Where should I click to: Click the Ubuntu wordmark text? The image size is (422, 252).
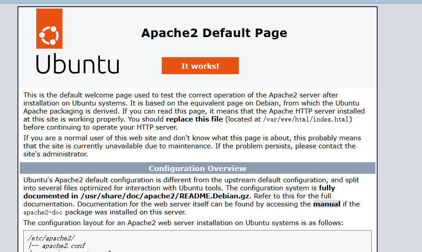tap(78, 63)
